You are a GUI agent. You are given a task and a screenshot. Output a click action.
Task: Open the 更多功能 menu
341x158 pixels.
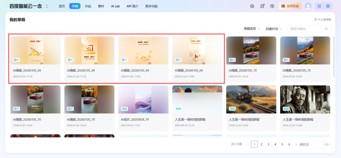click(151, 6)
